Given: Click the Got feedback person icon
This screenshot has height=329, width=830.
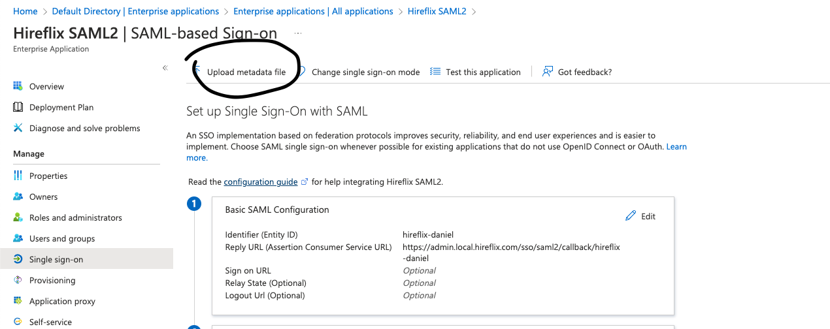Looking at the screenshot, I should [x=548, y=72].
